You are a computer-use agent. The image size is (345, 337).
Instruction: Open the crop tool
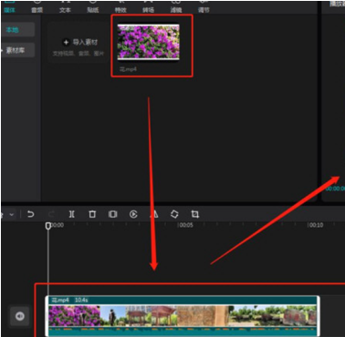pos(195,214)
